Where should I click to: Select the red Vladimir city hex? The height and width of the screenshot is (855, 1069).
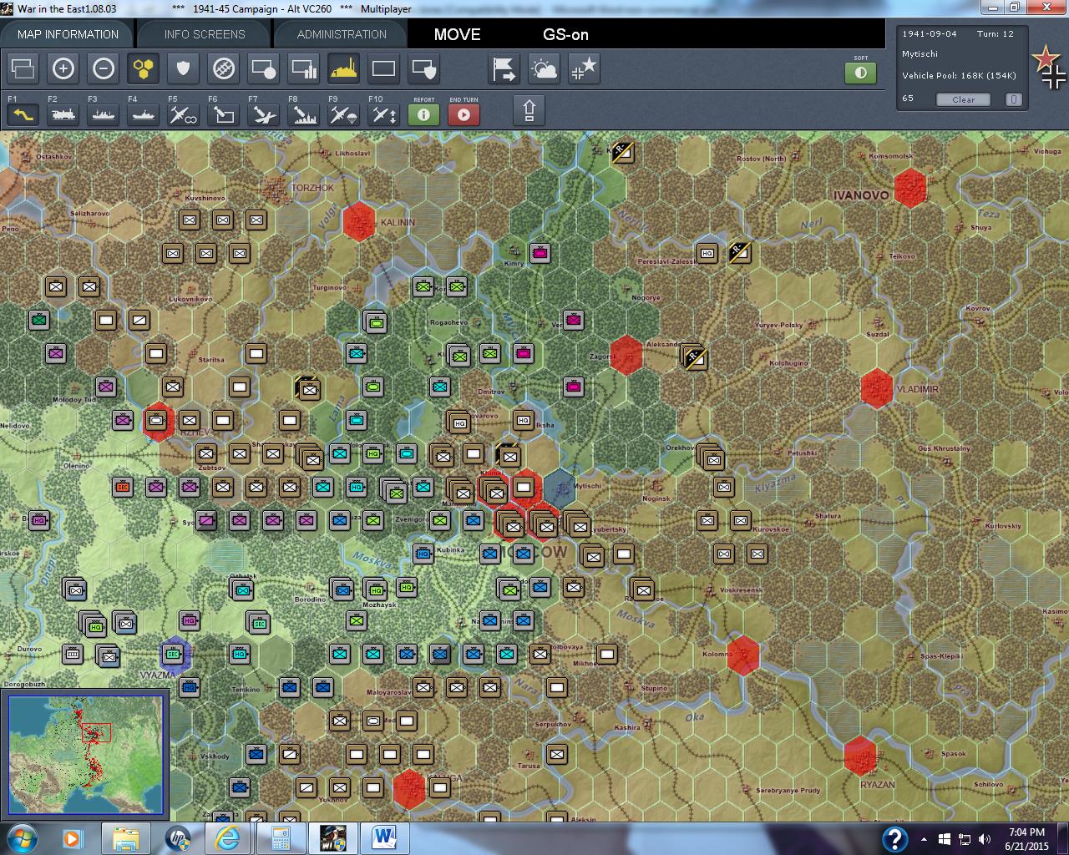click(x=877, y=388)
